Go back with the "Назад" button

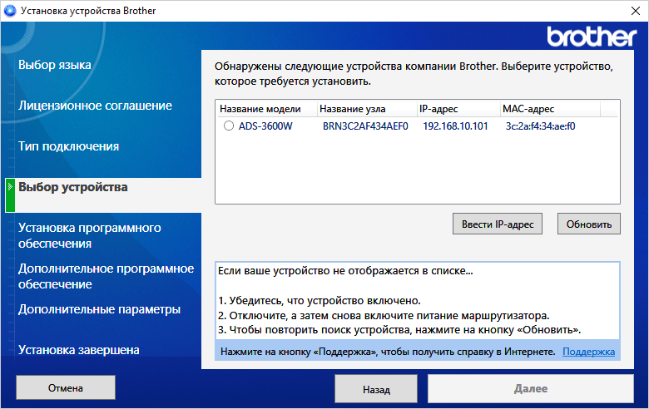[x=376, y=389]
